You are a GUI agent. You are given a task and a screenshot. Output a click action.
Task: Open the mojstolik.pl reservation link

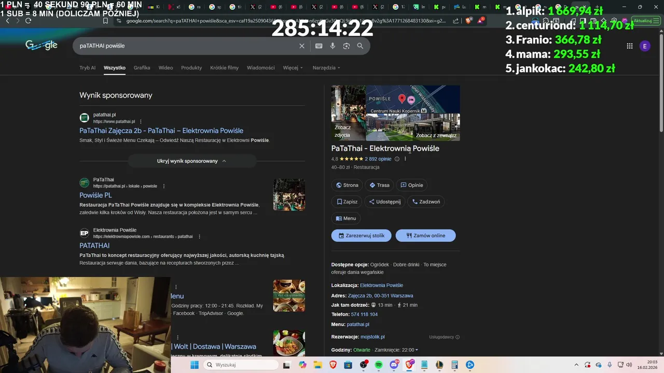372,337
